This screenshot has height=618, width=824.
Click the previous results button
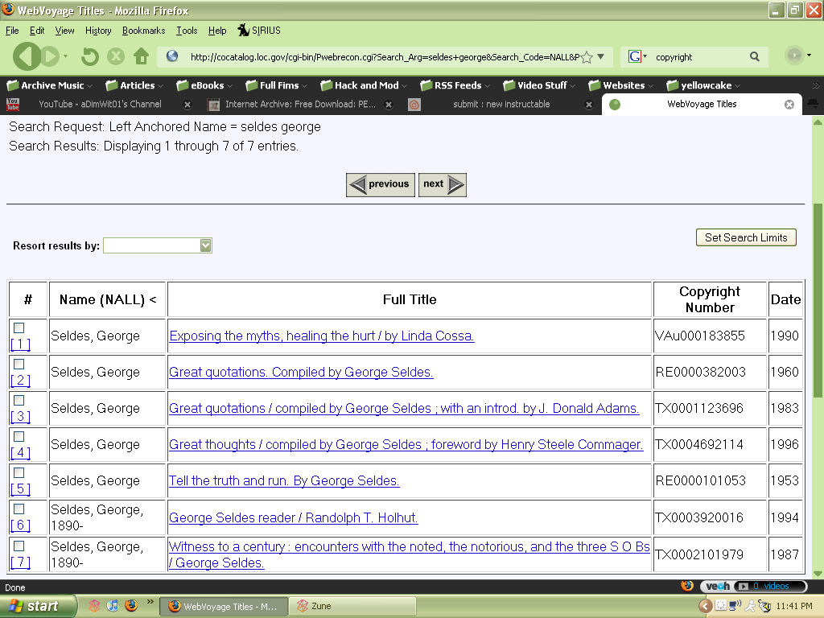pyautogui.click(x=381, y=184)
